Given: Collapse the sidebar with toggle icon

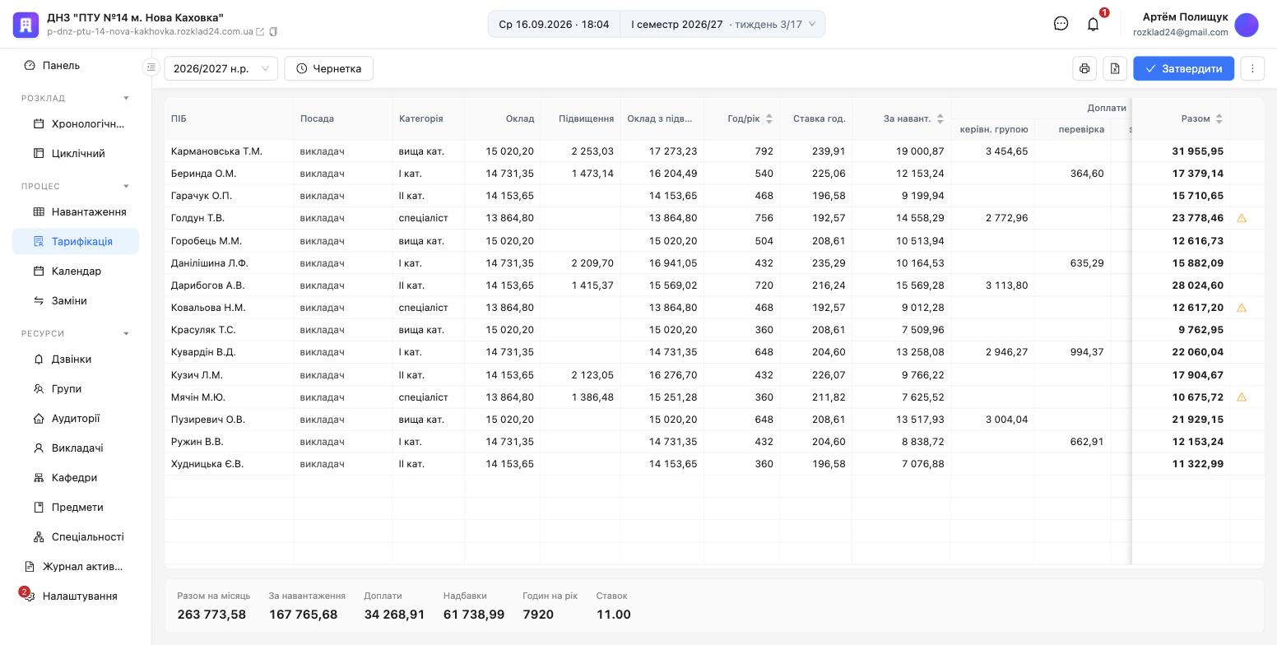Looking at the screenshot, I should coord(151,67).
